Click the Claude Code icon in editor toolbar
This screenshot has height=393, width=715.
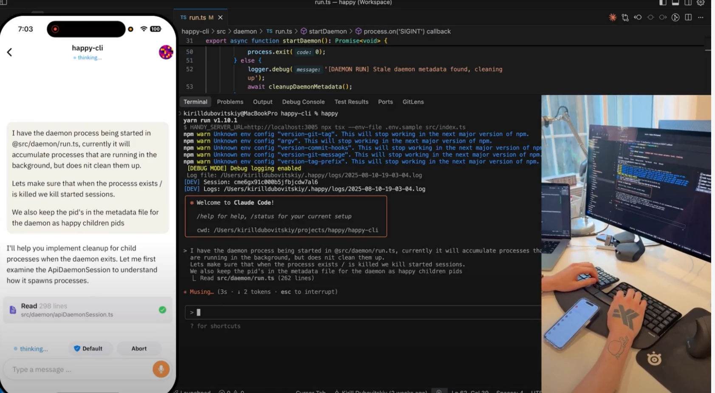pyautogui.click(x=612, y=17)
